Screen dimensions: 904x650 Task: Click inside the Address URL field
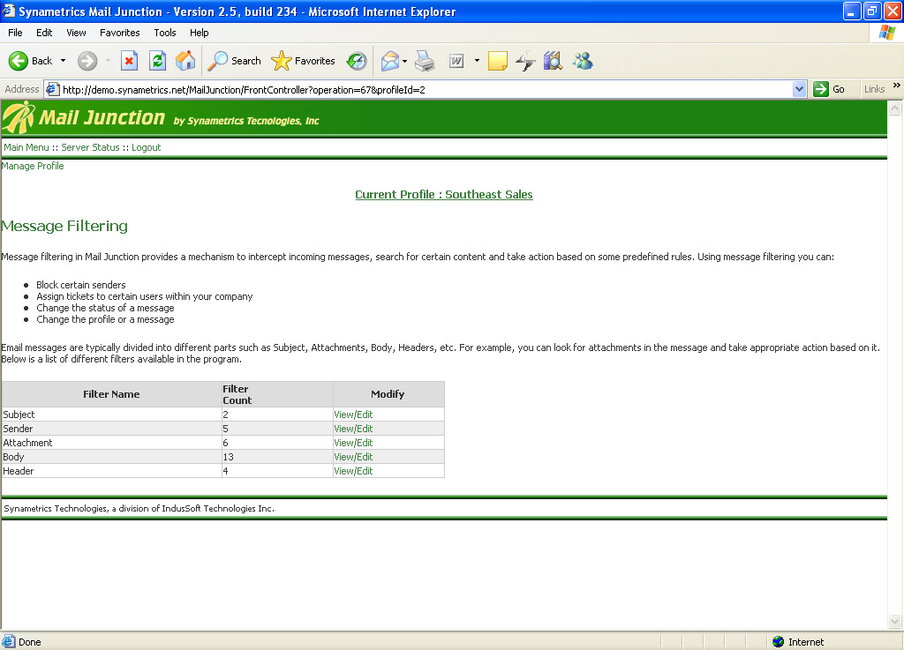(x=426, y=89)
